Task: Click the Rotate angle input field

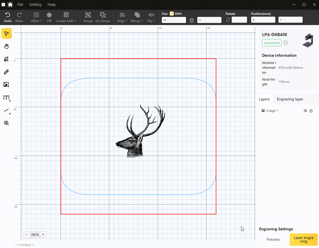Action: coord(239,20)
